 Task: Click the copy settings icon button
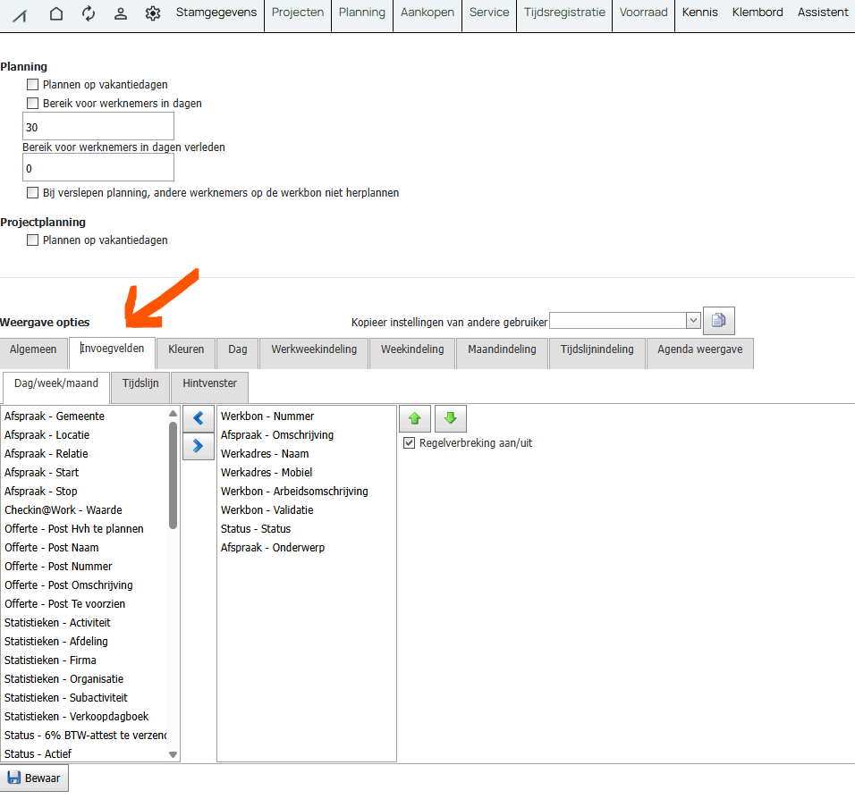719,321
